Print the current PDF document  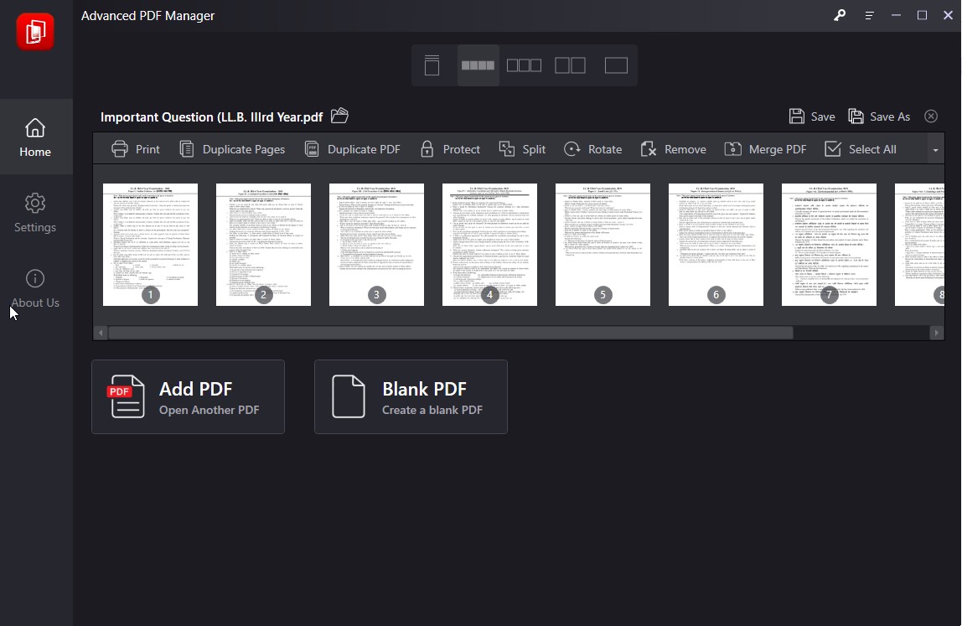coord(135,148)
